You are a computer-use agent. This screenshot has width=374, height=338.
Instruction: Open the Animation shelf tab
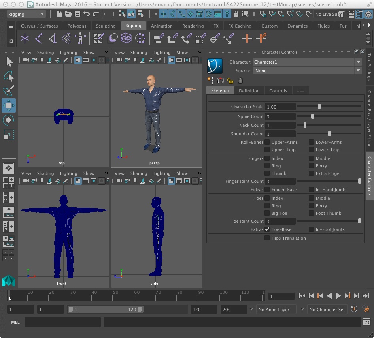click(x=162, y=26)
